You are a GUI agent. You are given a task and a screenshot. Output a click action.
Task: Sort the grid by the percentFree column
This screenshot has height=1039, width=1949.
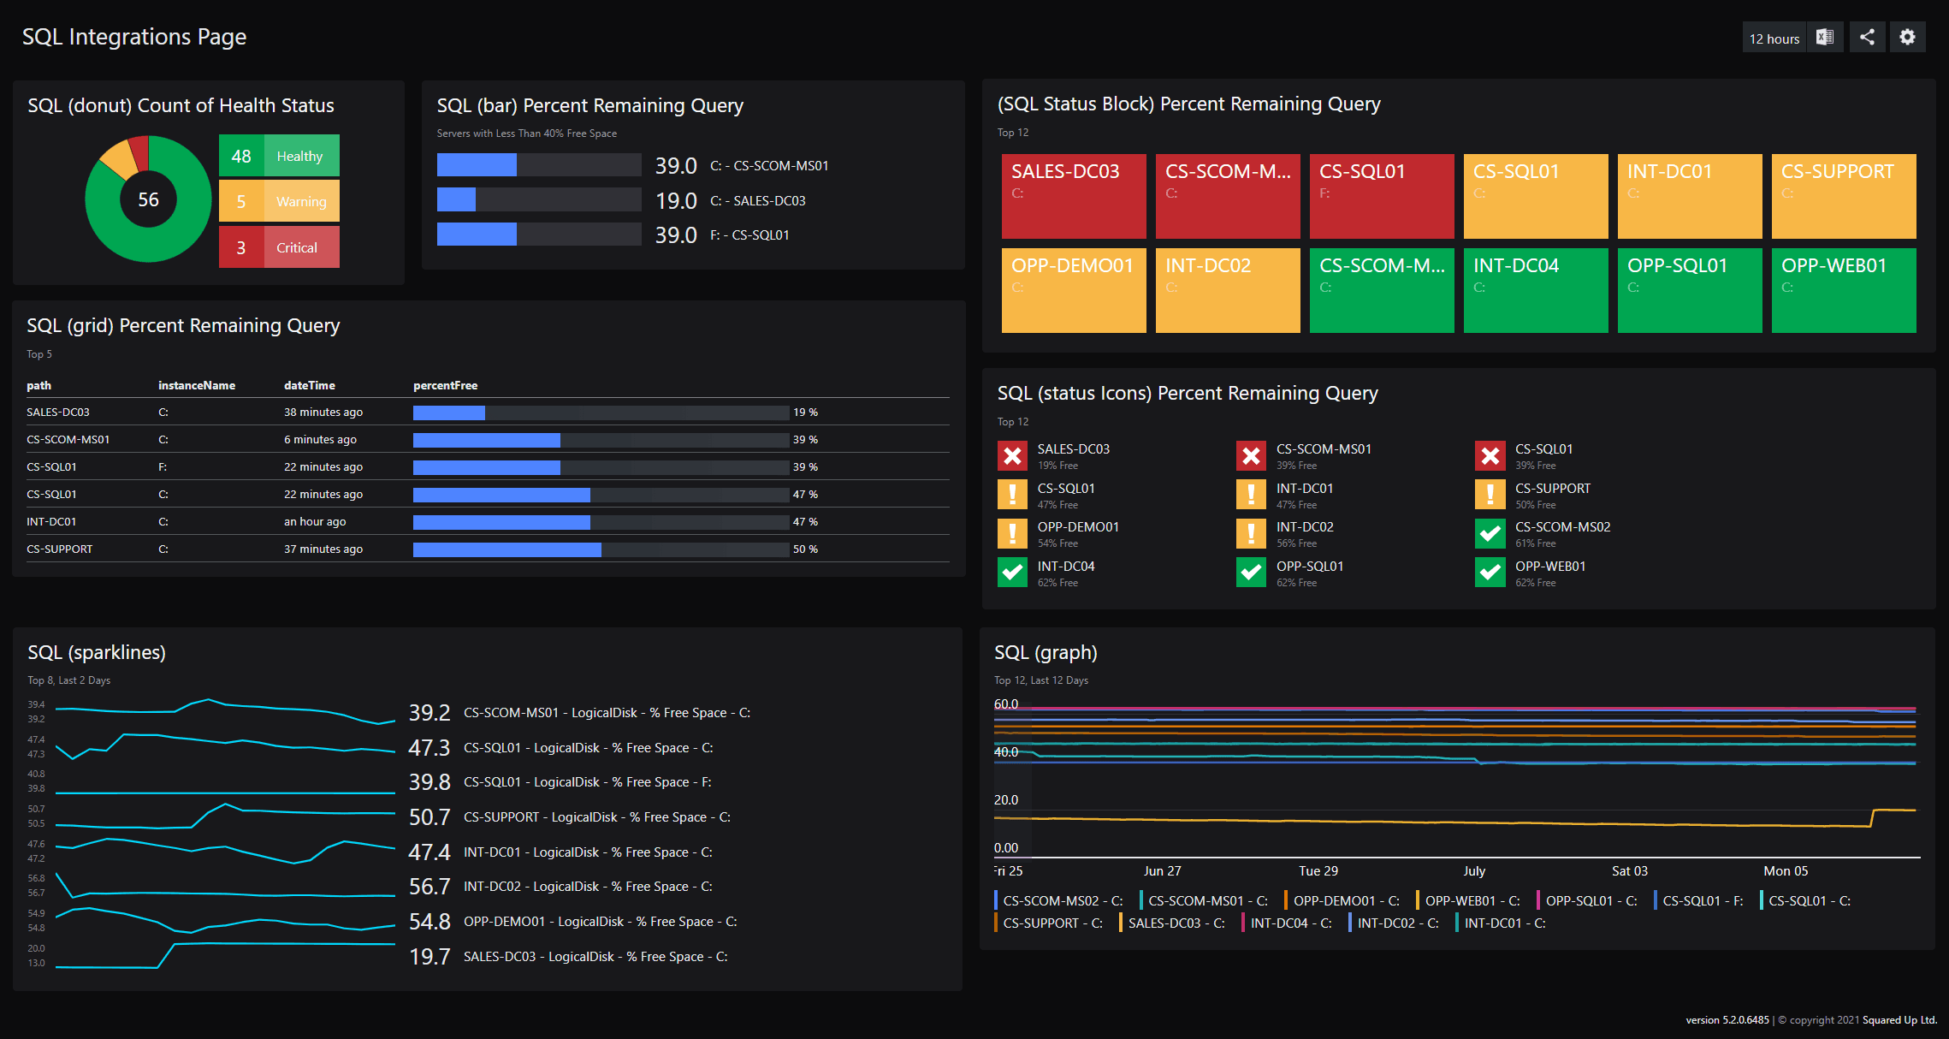[x=445, y=385]
